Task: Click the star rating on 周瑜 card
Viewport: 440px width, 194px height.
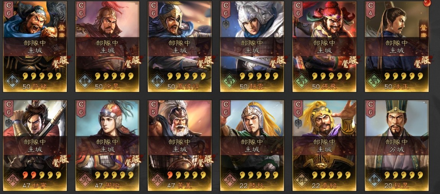Action: (114, 175)
